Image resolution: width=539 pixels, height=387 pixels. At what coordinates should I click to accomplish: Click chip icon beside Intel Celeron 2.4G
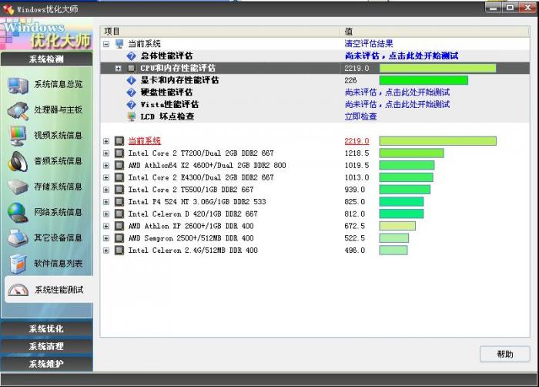pos(119,251)
